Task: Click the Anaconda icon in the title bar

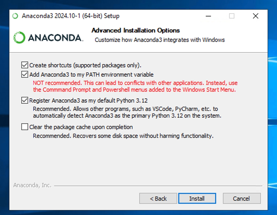Action: pos(15,16)
